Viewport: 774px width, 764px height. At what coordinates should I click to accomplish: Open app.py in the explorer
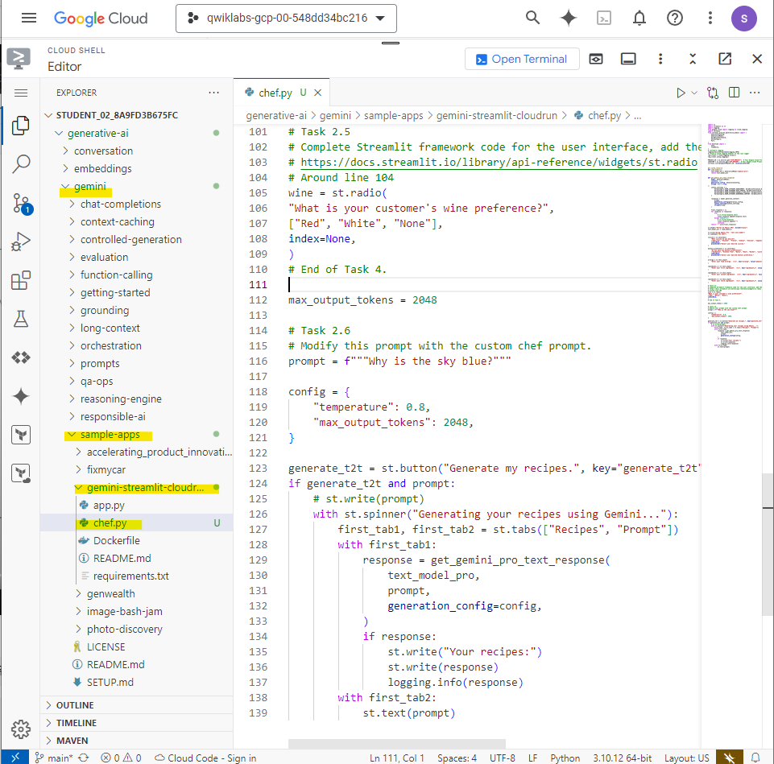click(x=109, y=505)
